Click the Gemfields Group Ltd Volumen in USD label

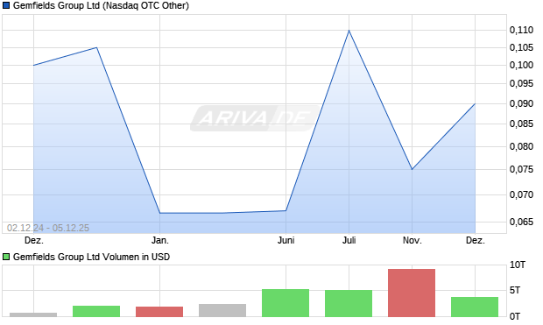91,257
